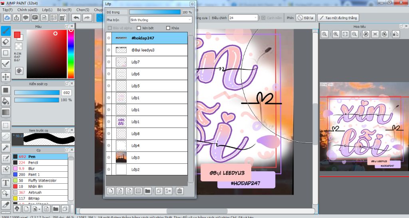Click the brush size 692 field
This screenshot has width=409, height=218.
67,92
